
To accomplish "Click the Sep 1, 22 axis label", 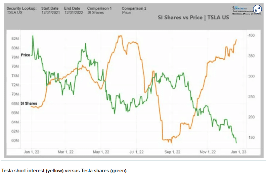I will pos(172,152).
